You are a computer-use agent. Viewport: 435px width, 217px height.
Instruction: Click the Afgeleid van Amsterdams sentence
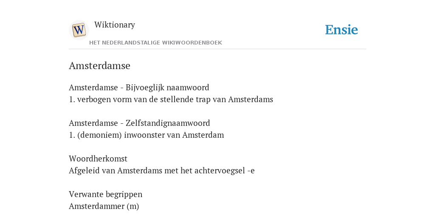[162, 170]
